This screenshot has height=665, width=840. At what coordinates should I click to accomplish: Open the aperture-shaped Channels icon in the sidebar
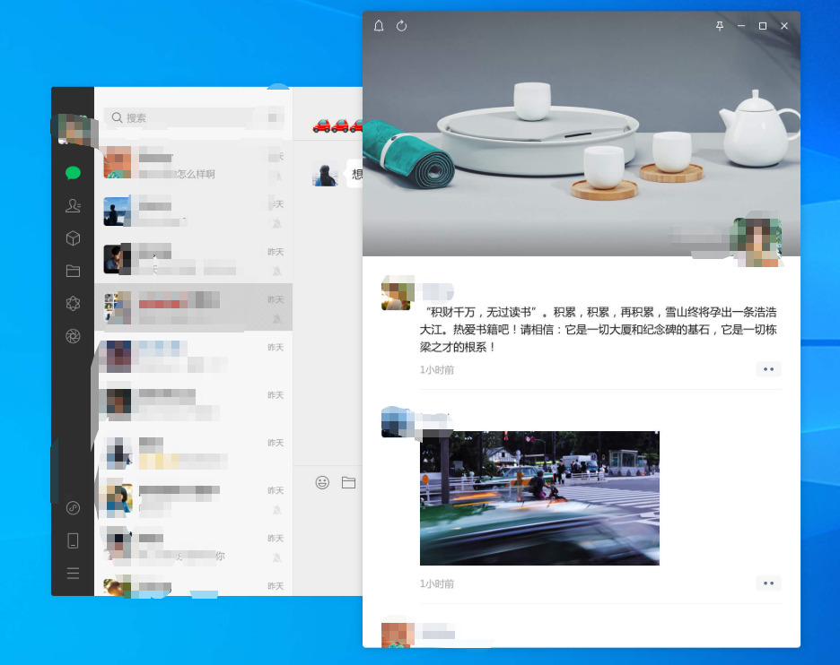pos(73,336)
